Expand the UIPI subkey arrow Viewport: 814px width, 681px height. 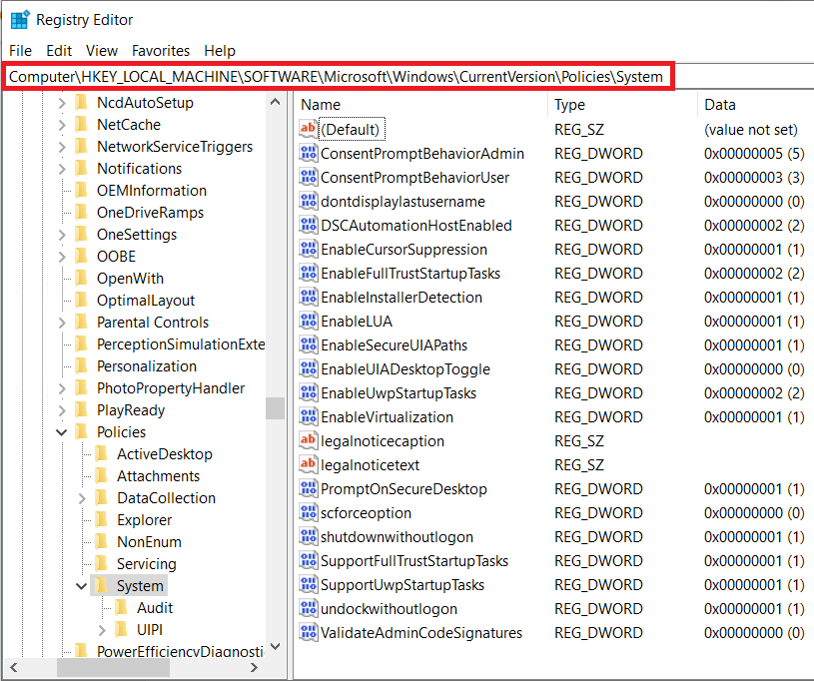click(x=102, y=630)
